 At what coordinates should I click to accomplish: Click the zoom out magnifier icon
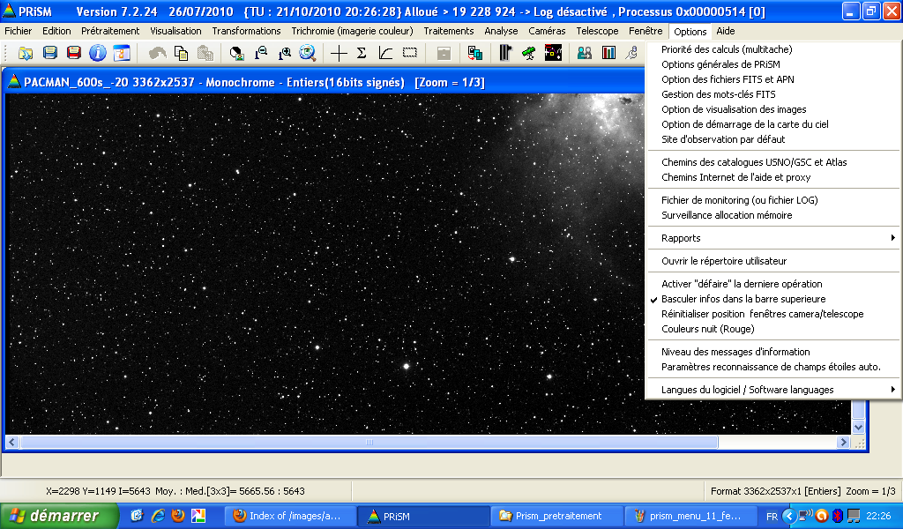tap(261, 54)
